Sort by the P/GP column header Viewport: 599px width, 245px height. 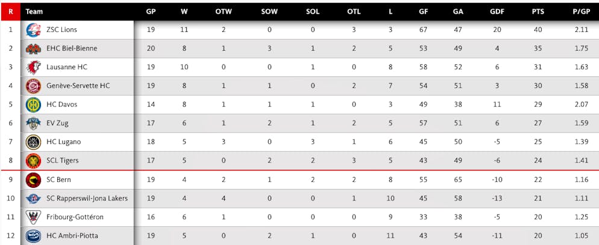coord(582,11)
